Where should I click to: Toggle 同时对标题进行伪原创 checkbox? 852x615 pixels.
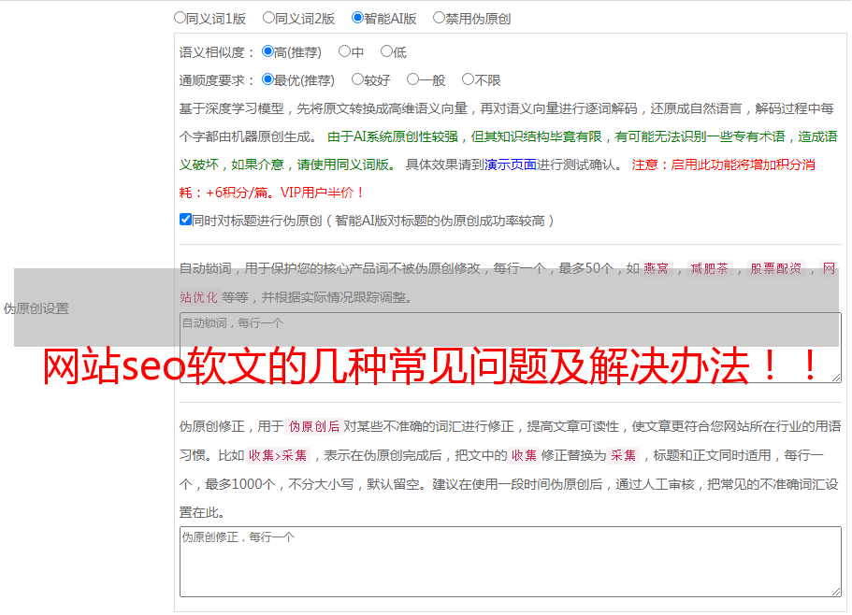tap(185, 220)
